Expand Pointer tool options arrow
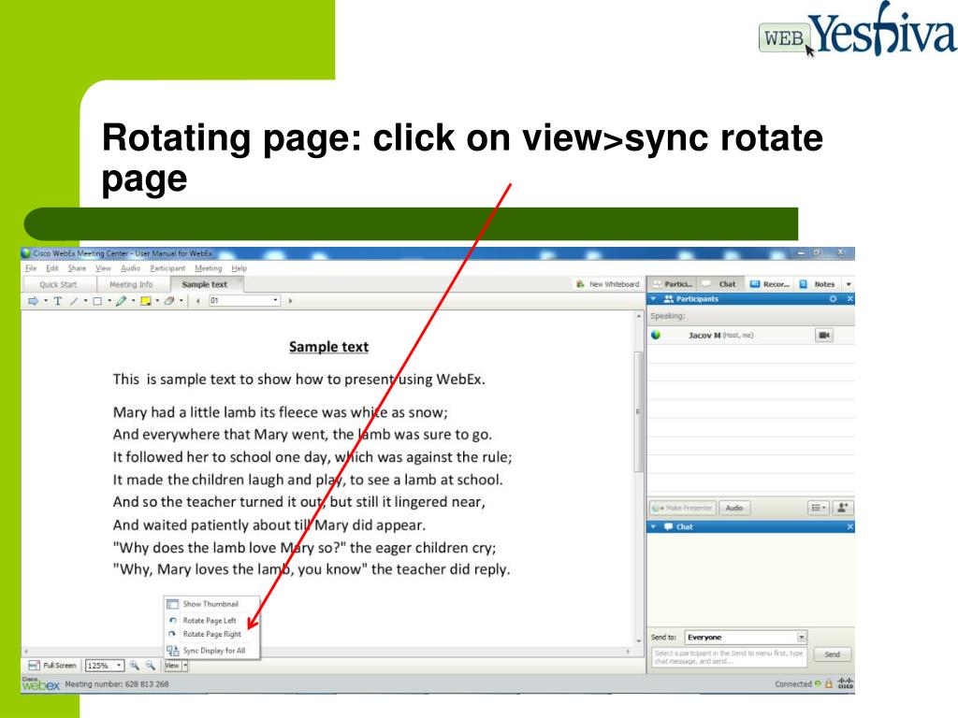958x718 pixels. 46,300
